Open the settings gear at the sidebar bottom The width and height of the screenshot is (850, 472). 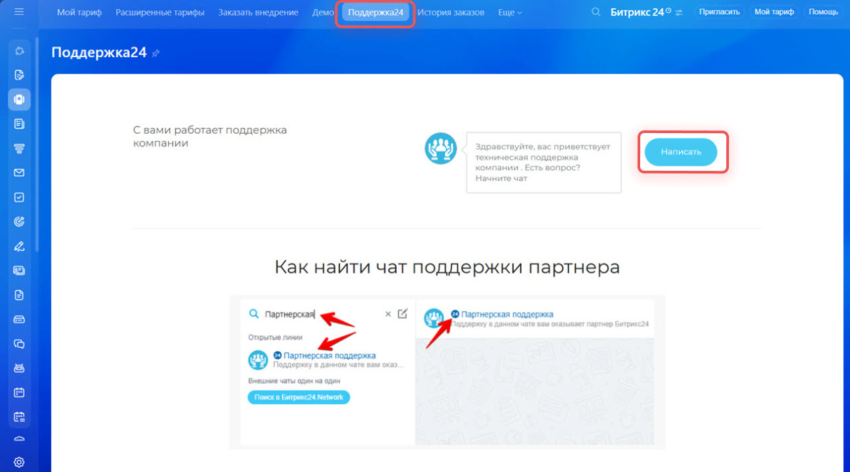point(19,462)
